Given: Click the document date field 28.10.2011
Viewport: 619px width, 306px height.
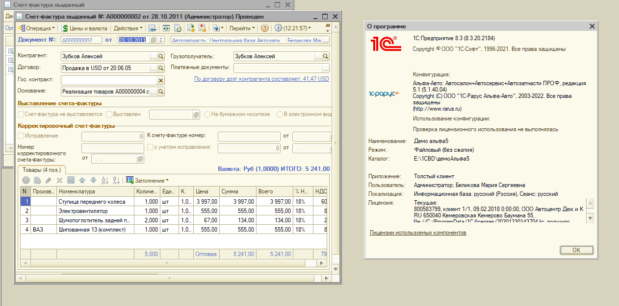Looking at the screenshot, I should (134, 40).
